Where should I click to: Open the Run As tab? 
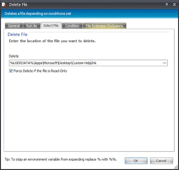click(x=31, y=26)
